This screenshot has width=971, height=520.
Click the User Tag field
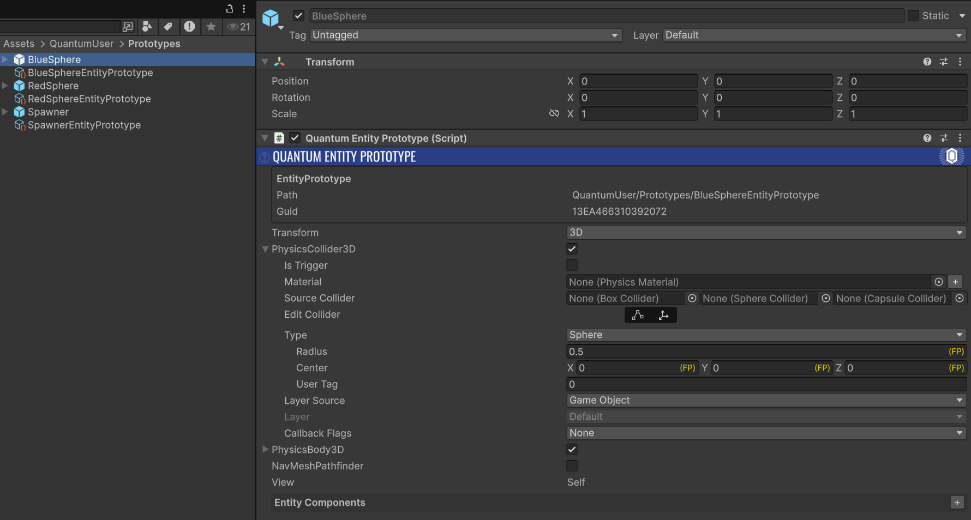tap(766, 384)
